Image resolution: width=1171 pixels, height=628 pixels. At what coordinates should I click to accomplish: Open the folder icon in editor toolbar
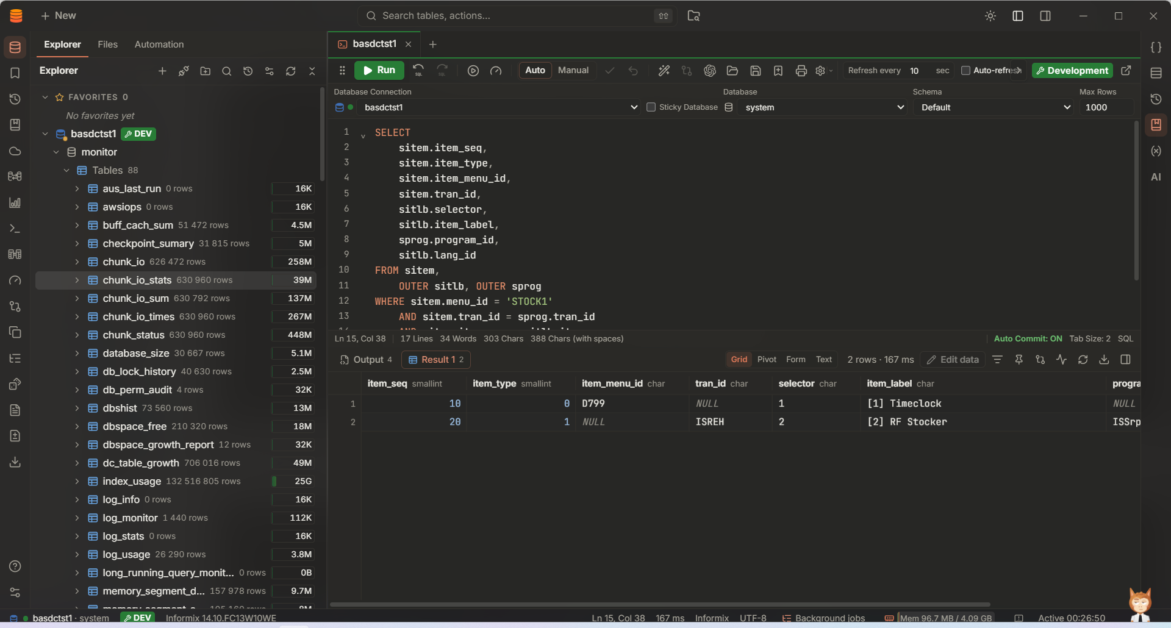coord(732,71)
